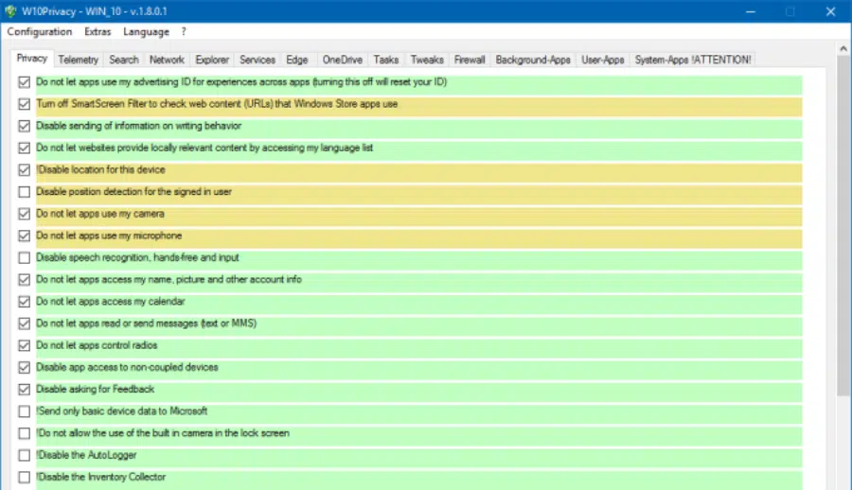Click the vertical scrollbar up arrow
852x490 pixels.
[x=843, y=49]
